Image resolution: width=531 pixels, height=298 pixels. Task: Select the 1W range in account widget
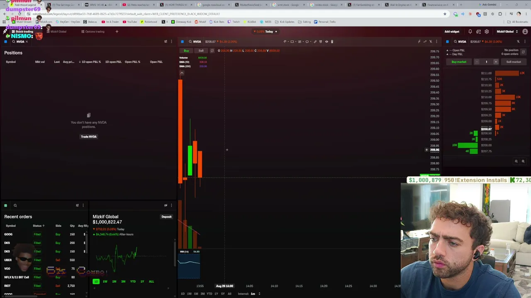point(105,281)
